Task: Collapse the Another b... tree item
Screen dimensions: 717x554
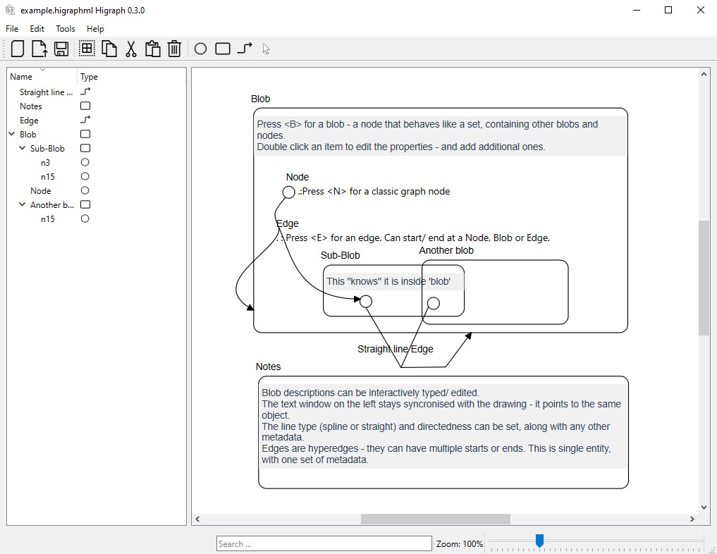Action: pyautogui.click(x=22, y=204)
